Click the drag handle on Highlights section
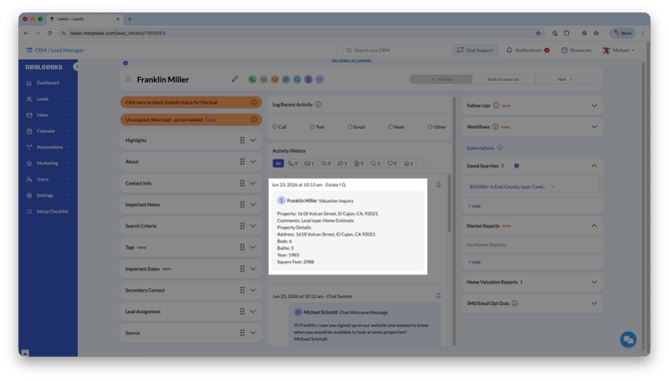This screenshot has height=381, width=669. (x=243, y=141)
